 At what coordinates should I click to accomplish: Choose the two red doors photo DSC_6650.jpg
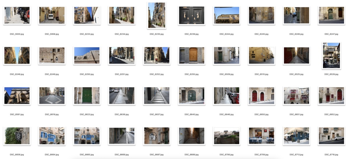pos(262,96)
